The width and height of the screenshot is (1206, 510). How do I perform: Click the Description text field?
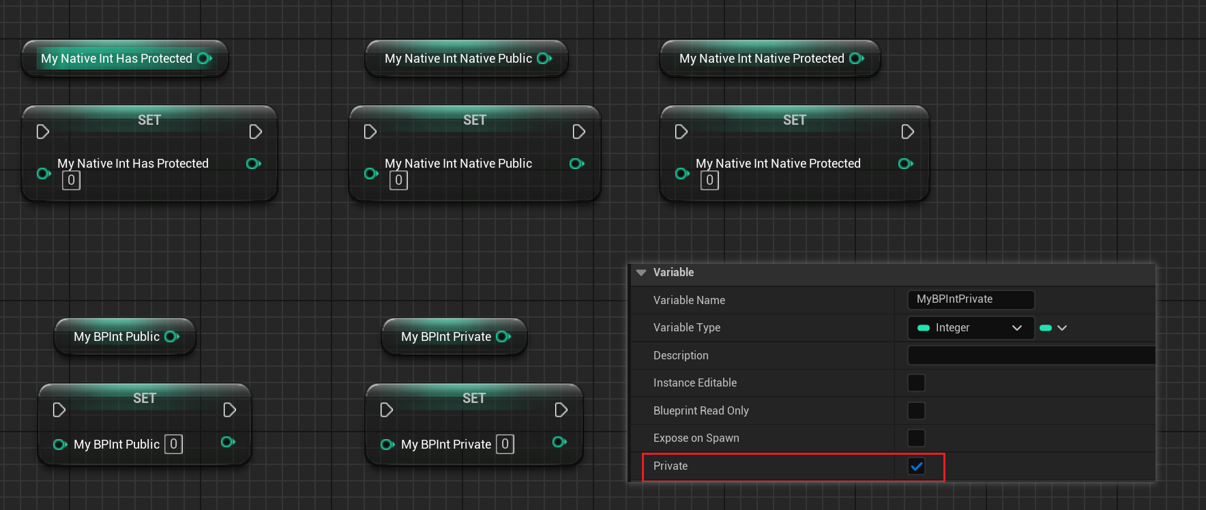(1030, 355)
